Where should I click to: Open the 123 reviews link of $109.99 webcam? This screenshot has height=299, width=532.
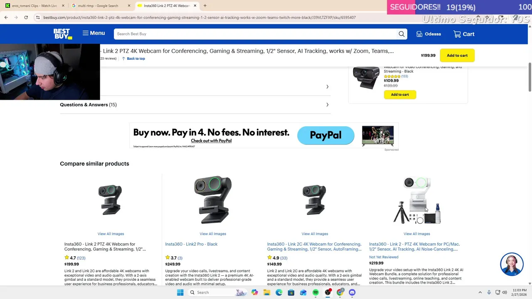pyautogui.click(x=404, y=76)
